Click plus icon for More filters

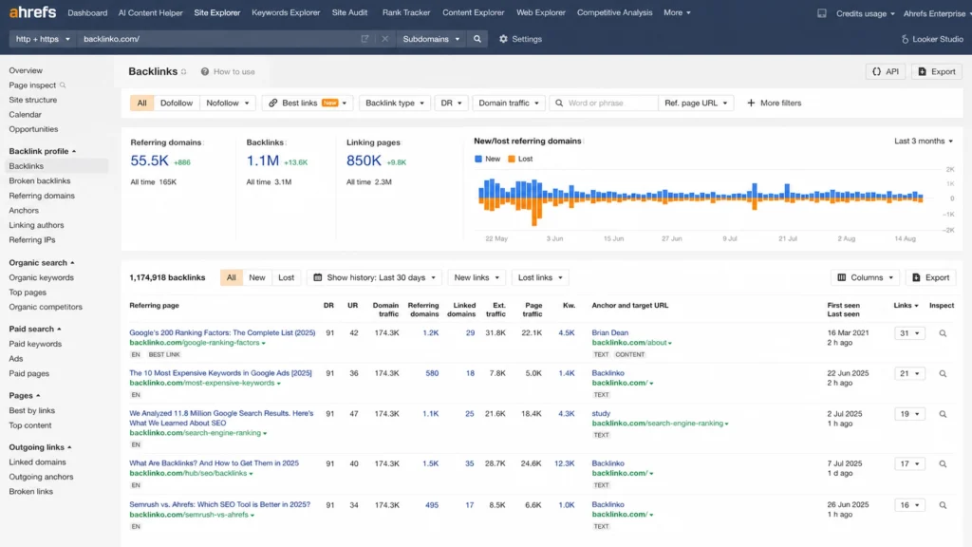tap(751, 103)
